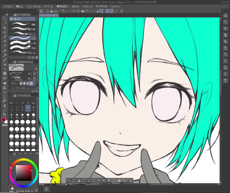
Task: Open the Window menu (ウィンドウ)
Action: tap(101, 6)
